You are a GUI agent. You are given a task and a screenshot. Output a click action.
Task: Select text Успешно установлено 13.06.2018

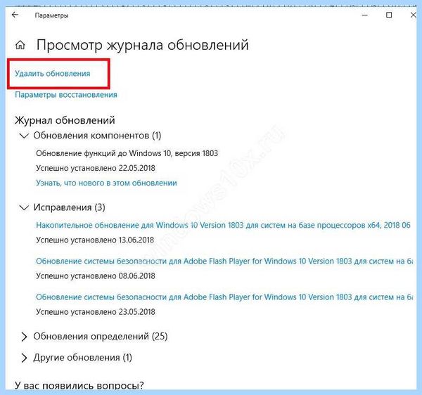pos(95,240)
